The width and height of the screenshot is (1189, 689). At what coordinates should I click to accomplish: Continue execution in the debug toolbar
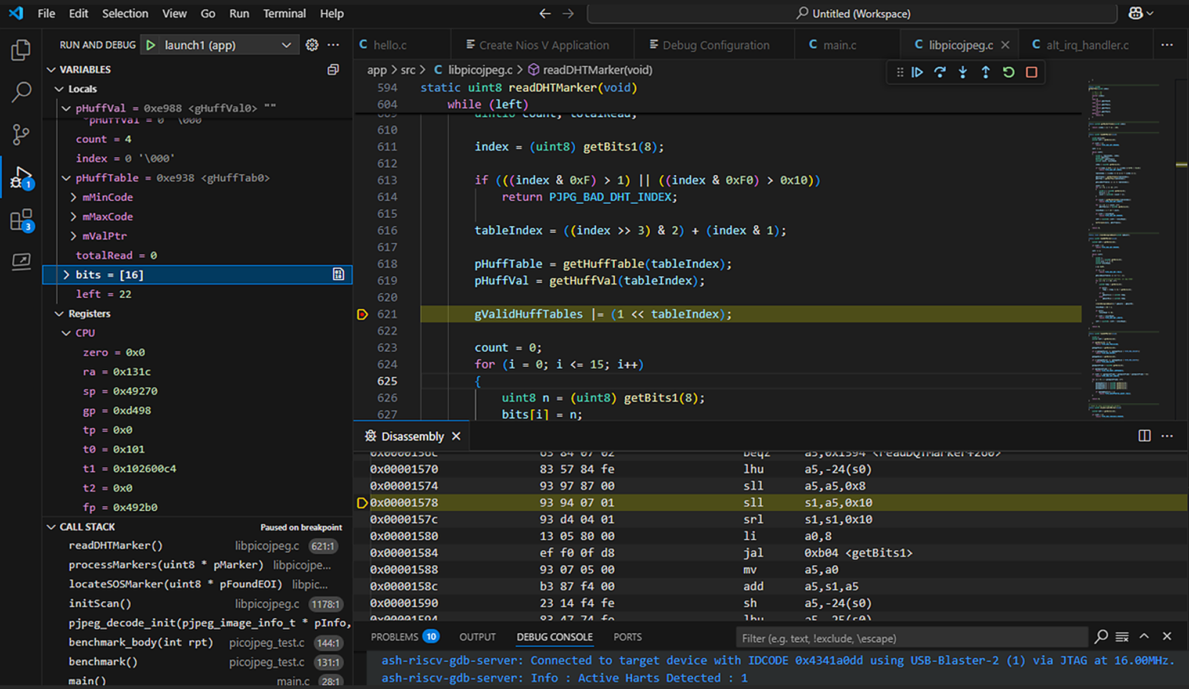click(917, 73)
